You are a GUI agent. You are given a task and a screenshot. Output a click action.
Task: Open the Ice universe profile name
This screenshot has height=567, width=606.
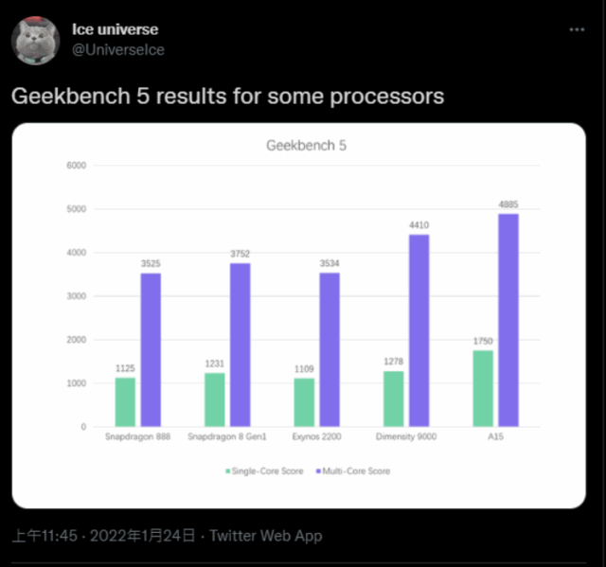tap(116, 28)
